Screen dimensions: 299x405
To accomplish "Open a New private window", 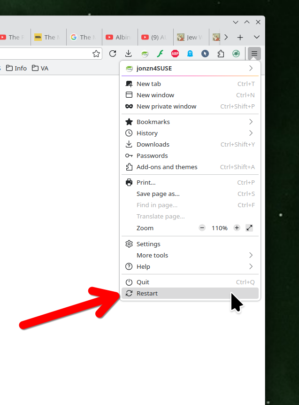I will pos(190,106).
